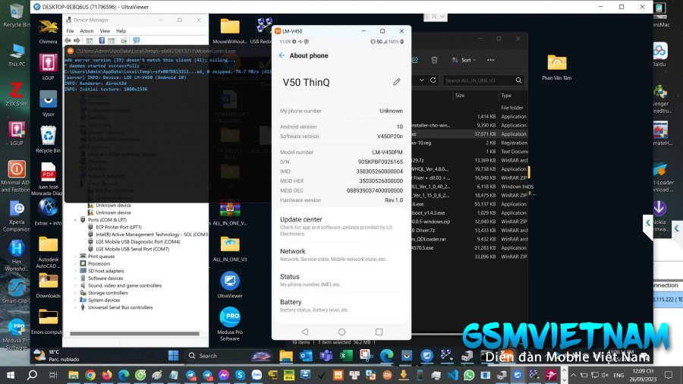
Task: Tap the Android home navigation circle
Action: [342, 332]
